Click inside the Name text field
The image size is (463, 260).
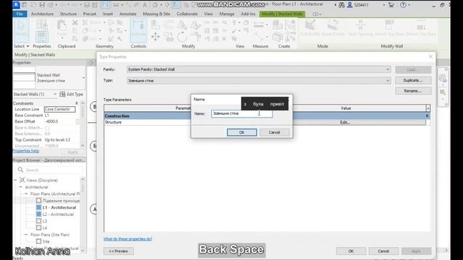[242, 113]
